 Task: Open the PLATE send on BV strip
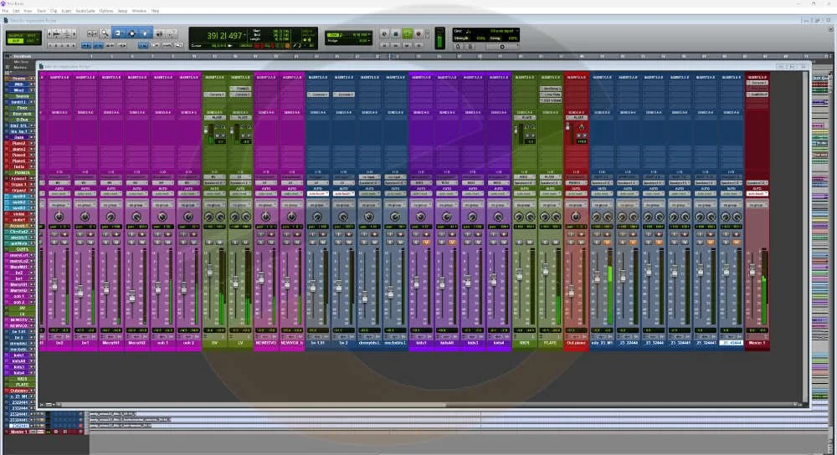click(216, 118)
